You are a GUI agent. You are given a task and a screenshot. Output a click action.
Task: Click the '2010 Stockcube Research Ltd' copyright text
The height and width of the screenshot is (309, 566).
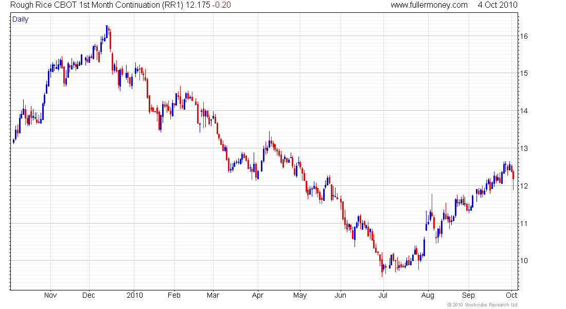point(482,305)
